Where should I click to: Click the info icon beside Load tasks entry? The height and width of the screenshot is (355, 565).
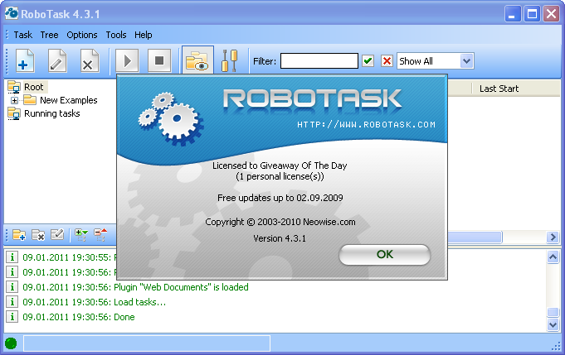tap(12, 302)
